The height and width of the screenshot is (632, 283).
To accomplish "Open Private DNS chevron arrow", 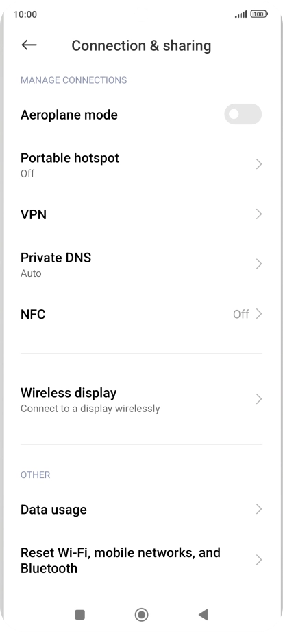I will [x=259, y=264].
